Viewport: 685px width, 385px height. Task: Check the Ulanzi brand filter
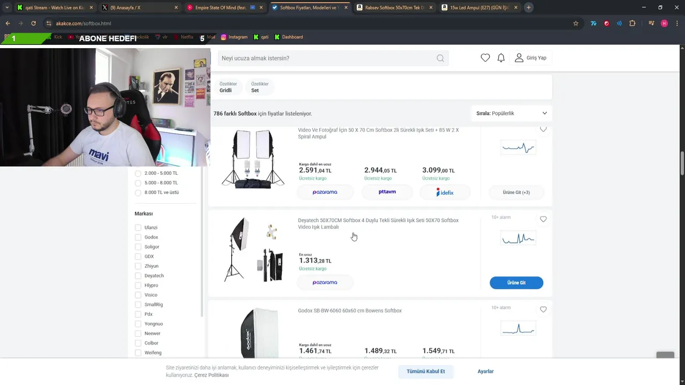click(x=138, y=228)
